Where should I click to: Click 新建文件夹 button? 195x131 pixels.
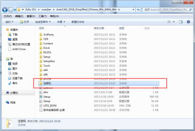78,22
